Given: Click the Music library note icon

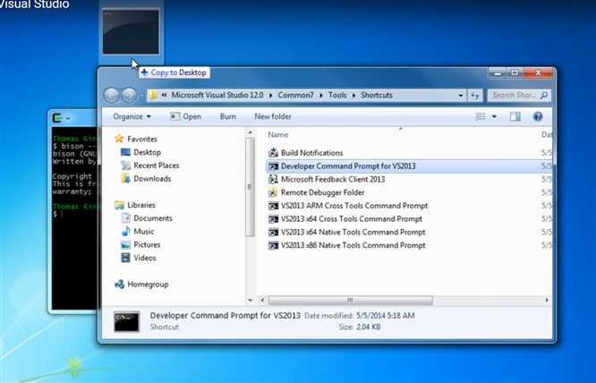Looking at the screenshot, I should (126, 231).
